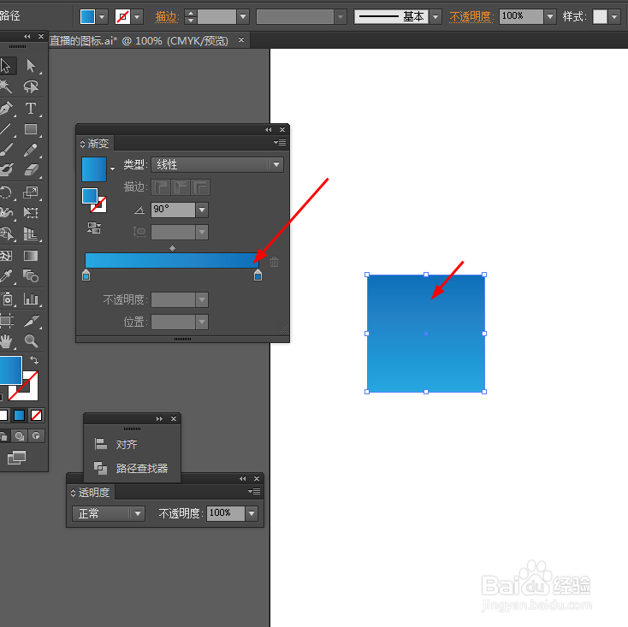Open 正常 blend mode dropdown

coord(108,513)
